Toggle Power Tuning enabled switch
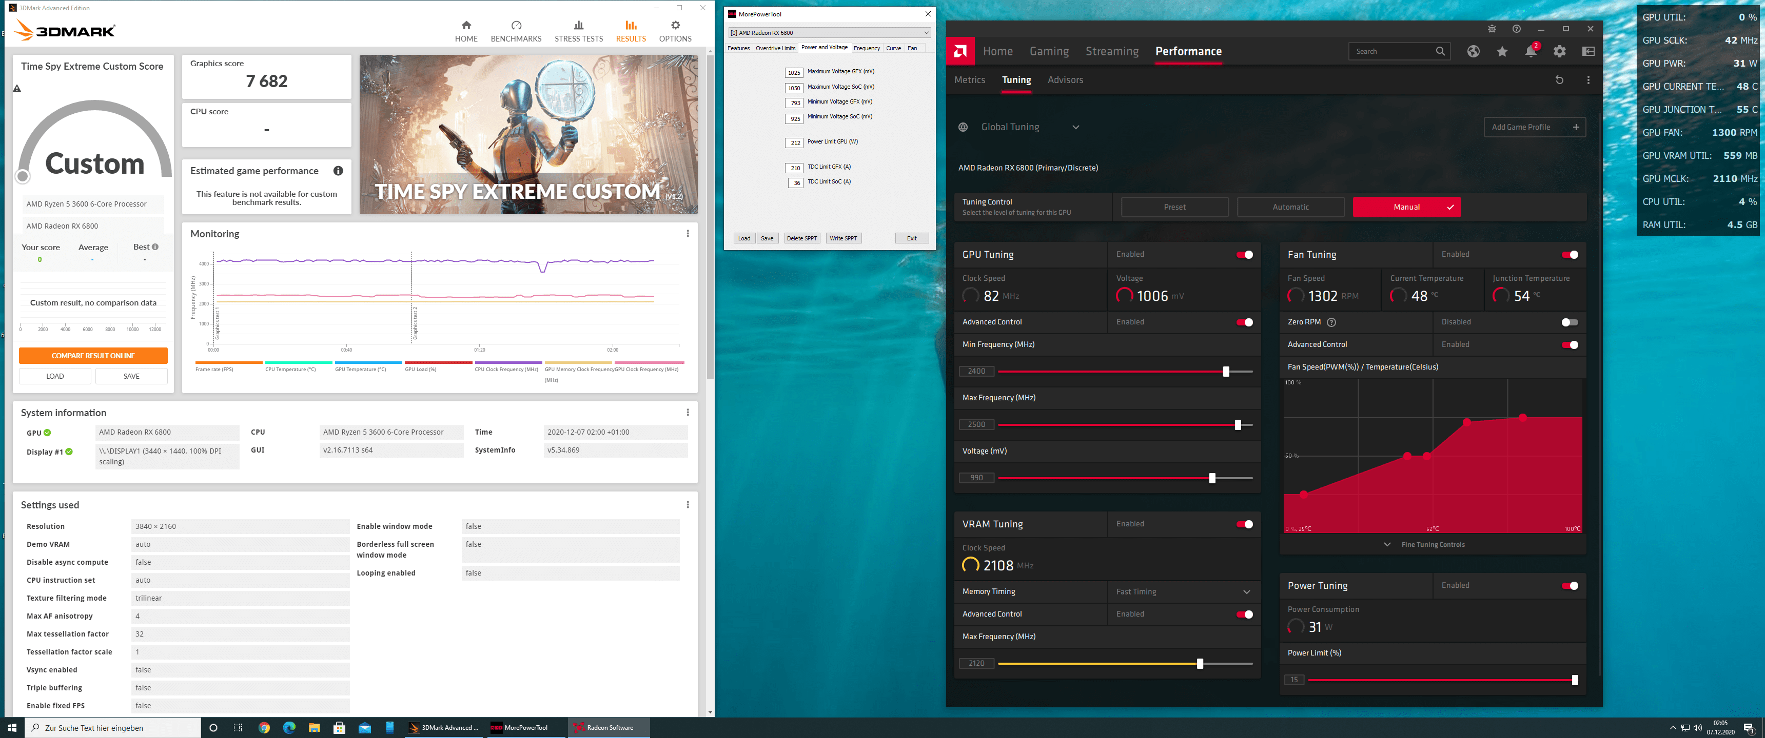Viewport: 1765px width, 738px height. tap(1569, 586)
